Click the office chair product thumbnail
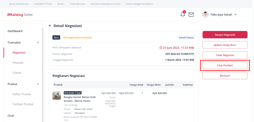The width and height of the screenshot is (254, 122). click(x=57, y=95)
